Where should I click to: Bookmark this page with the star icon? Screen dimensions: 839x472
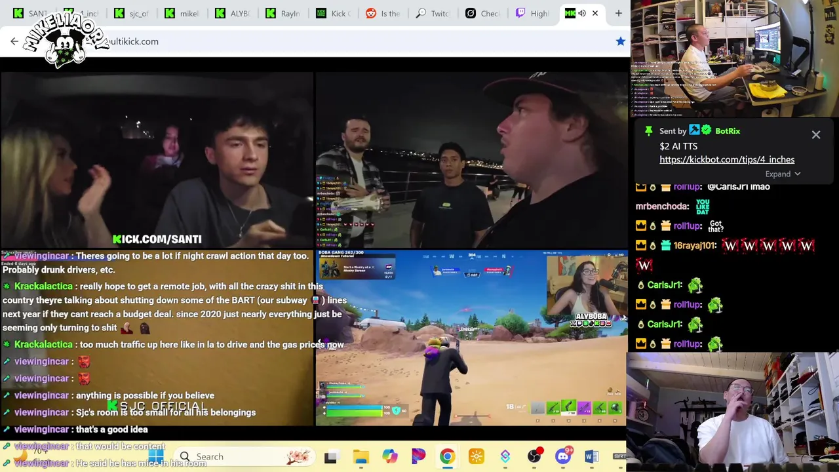[x=620, y=41]
